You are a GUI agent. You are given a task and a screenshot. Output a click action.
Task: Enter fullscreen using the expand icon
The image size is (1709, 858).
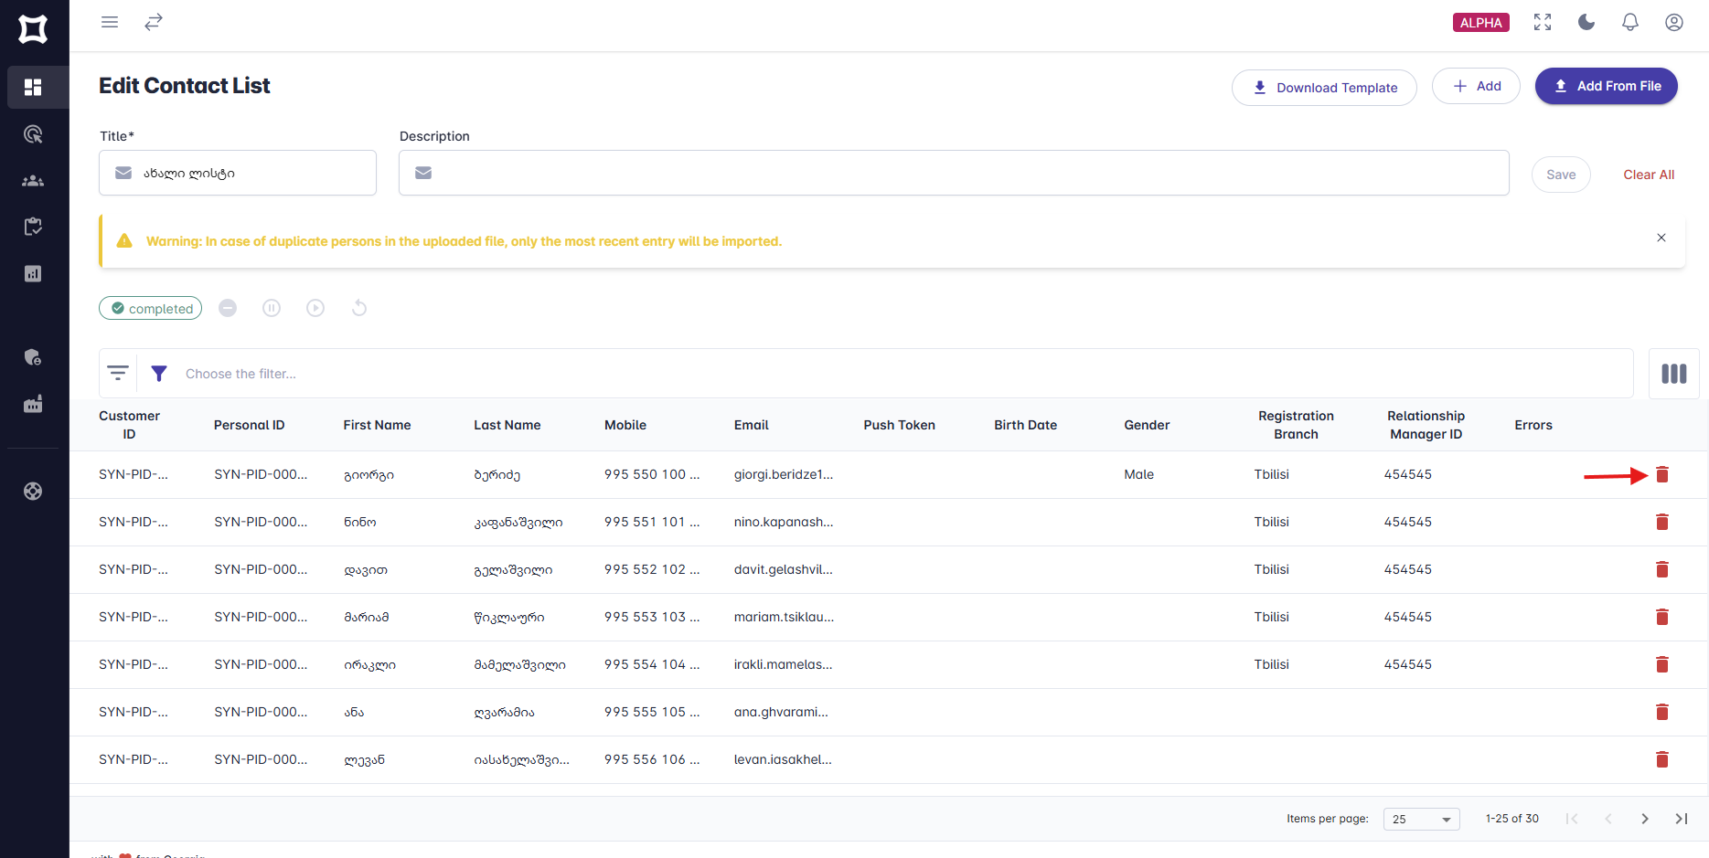(x=1543, y=22)
